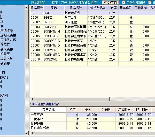Click the 终止时间 column header
Screen dimensions: 155x137
[x=142, y=110]
